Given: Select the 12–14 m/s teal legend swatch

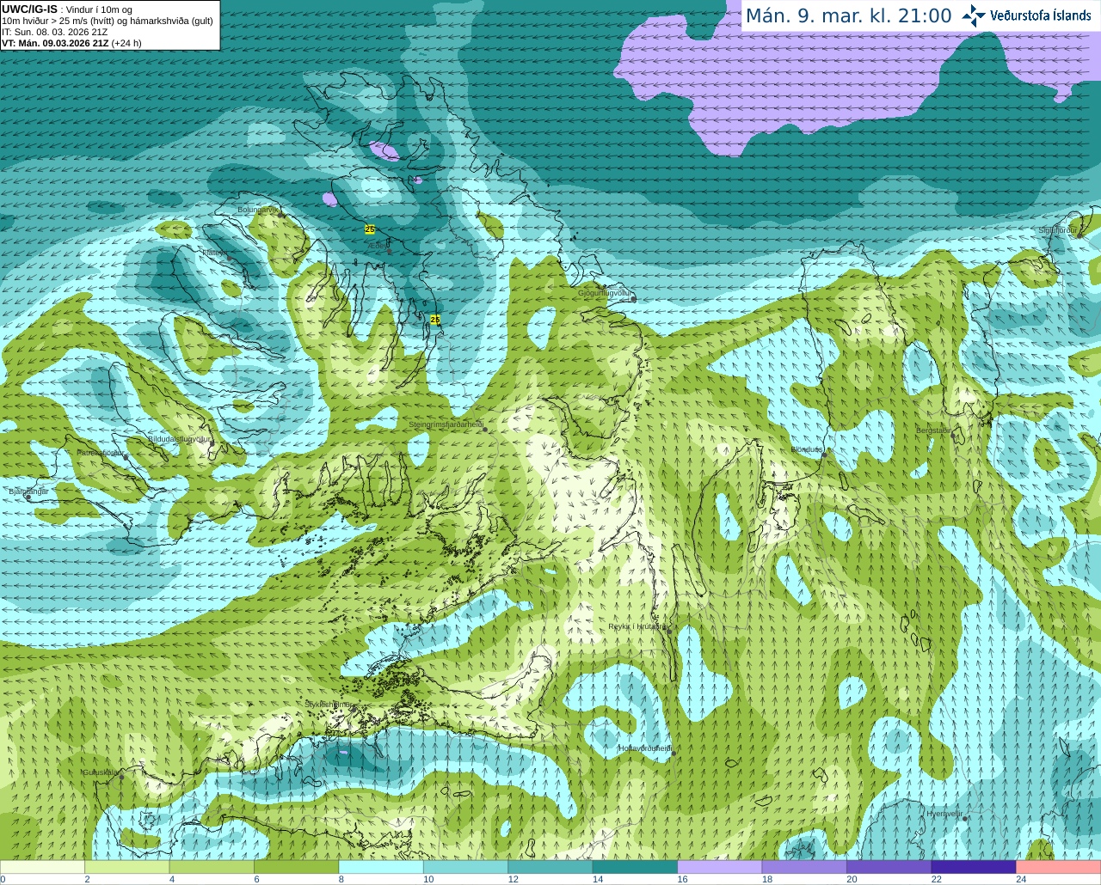Looking at the screenshot, I should [x=550, y=868].
